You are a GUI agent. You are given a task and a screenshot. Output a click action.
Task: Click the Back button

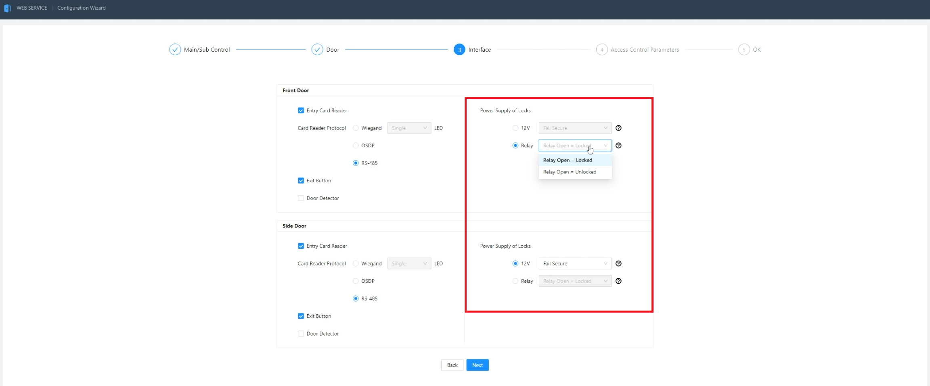pos(452,365)
